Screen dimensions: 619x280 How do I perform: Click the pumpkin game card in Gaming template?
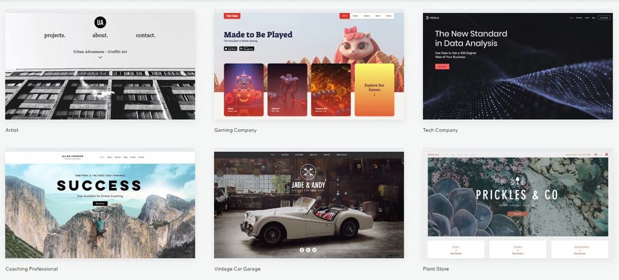click(x=244, y=90)
